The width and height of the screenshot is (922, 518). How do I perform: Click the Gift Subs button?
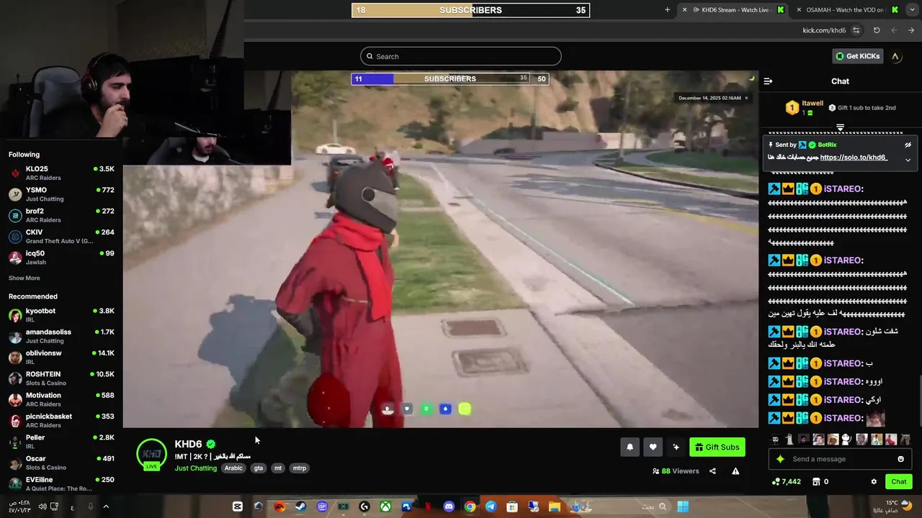pyautogui.click(x=717, y=447)
